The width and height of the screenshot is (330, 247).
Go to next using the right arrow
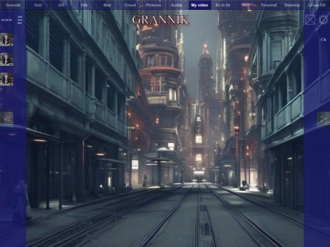point(323,118)
